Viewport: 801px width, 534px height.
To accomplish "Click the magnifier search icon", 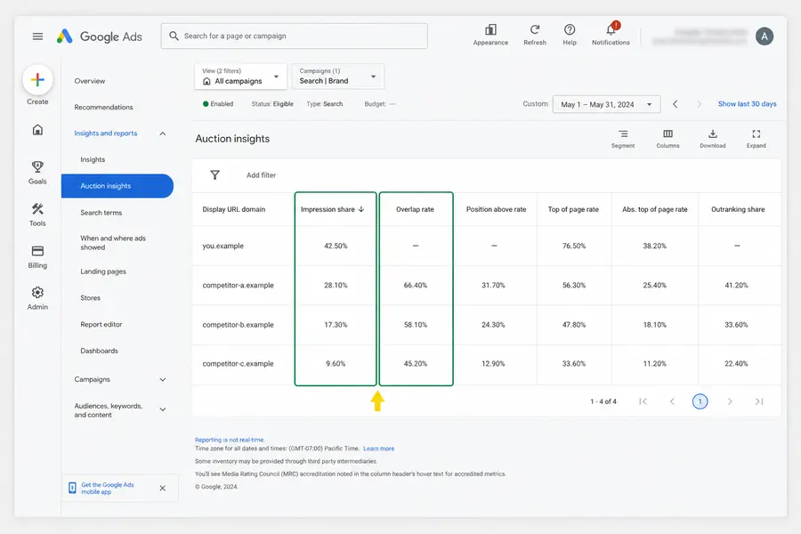I will (174, 36).
